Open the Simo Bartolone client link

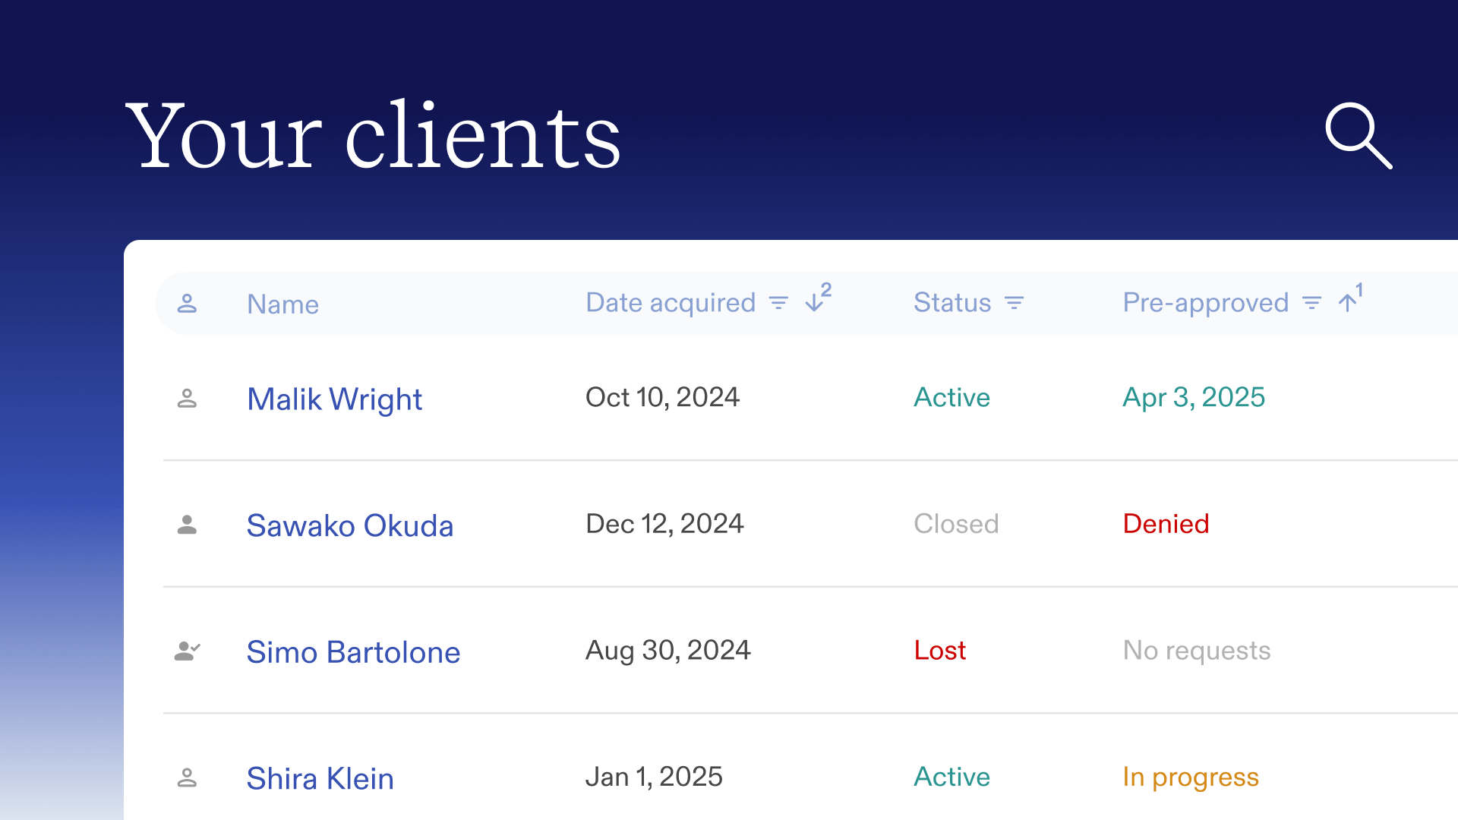353,652
